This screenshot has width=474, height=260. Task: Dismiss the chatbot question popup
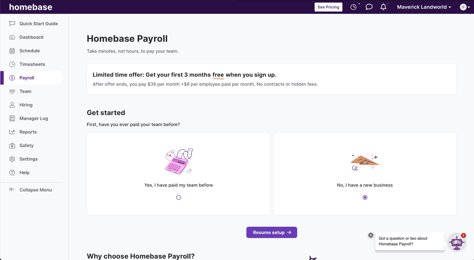(371, 235)
